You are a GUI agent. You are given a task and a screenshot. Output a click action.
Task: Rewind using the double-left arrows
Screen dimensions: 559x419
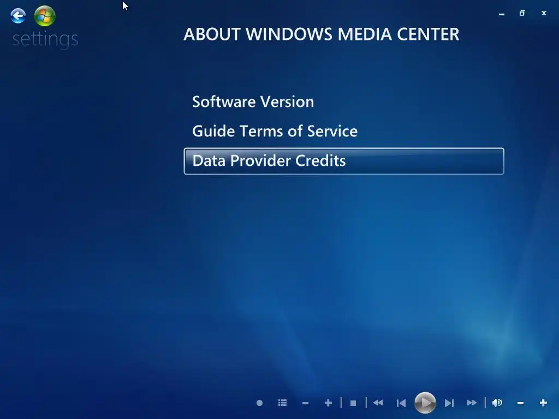[x=378, y=403]
